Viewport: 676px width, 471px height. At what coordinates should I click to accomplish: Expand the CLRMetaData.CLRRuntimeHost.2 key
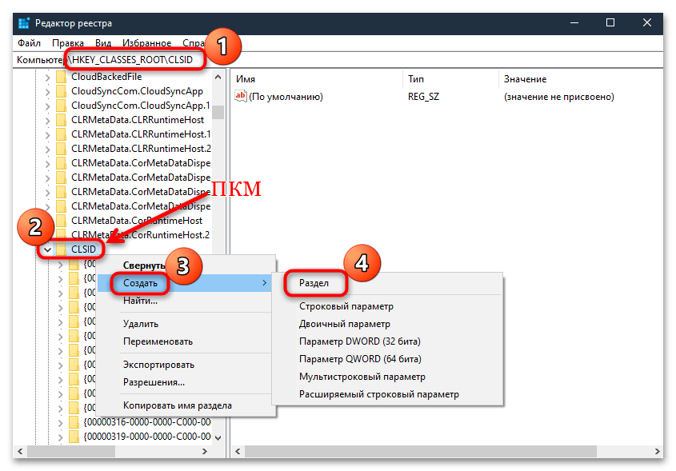tap(47, 150)
